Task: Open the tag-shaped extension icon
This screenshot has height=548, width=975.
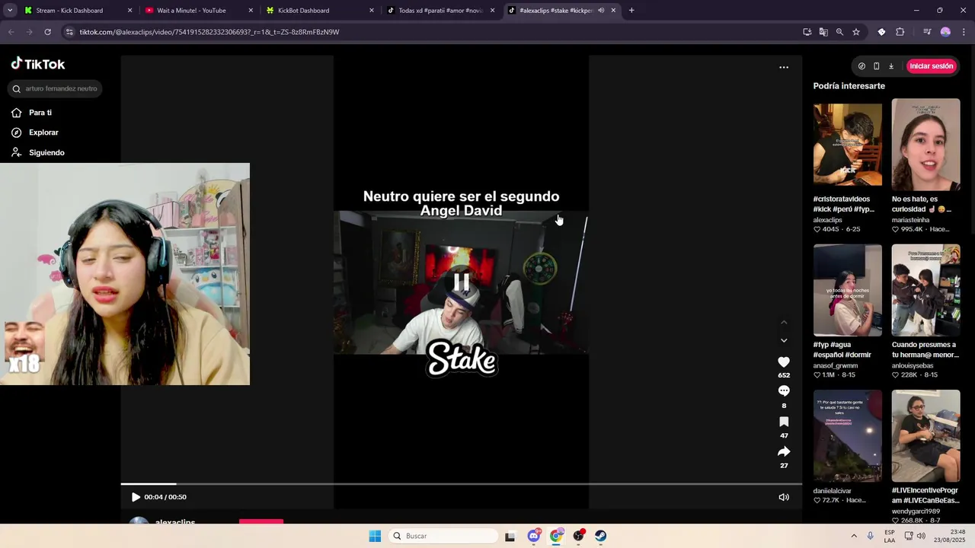Action: pyautogui.click(x=881, y=32)
